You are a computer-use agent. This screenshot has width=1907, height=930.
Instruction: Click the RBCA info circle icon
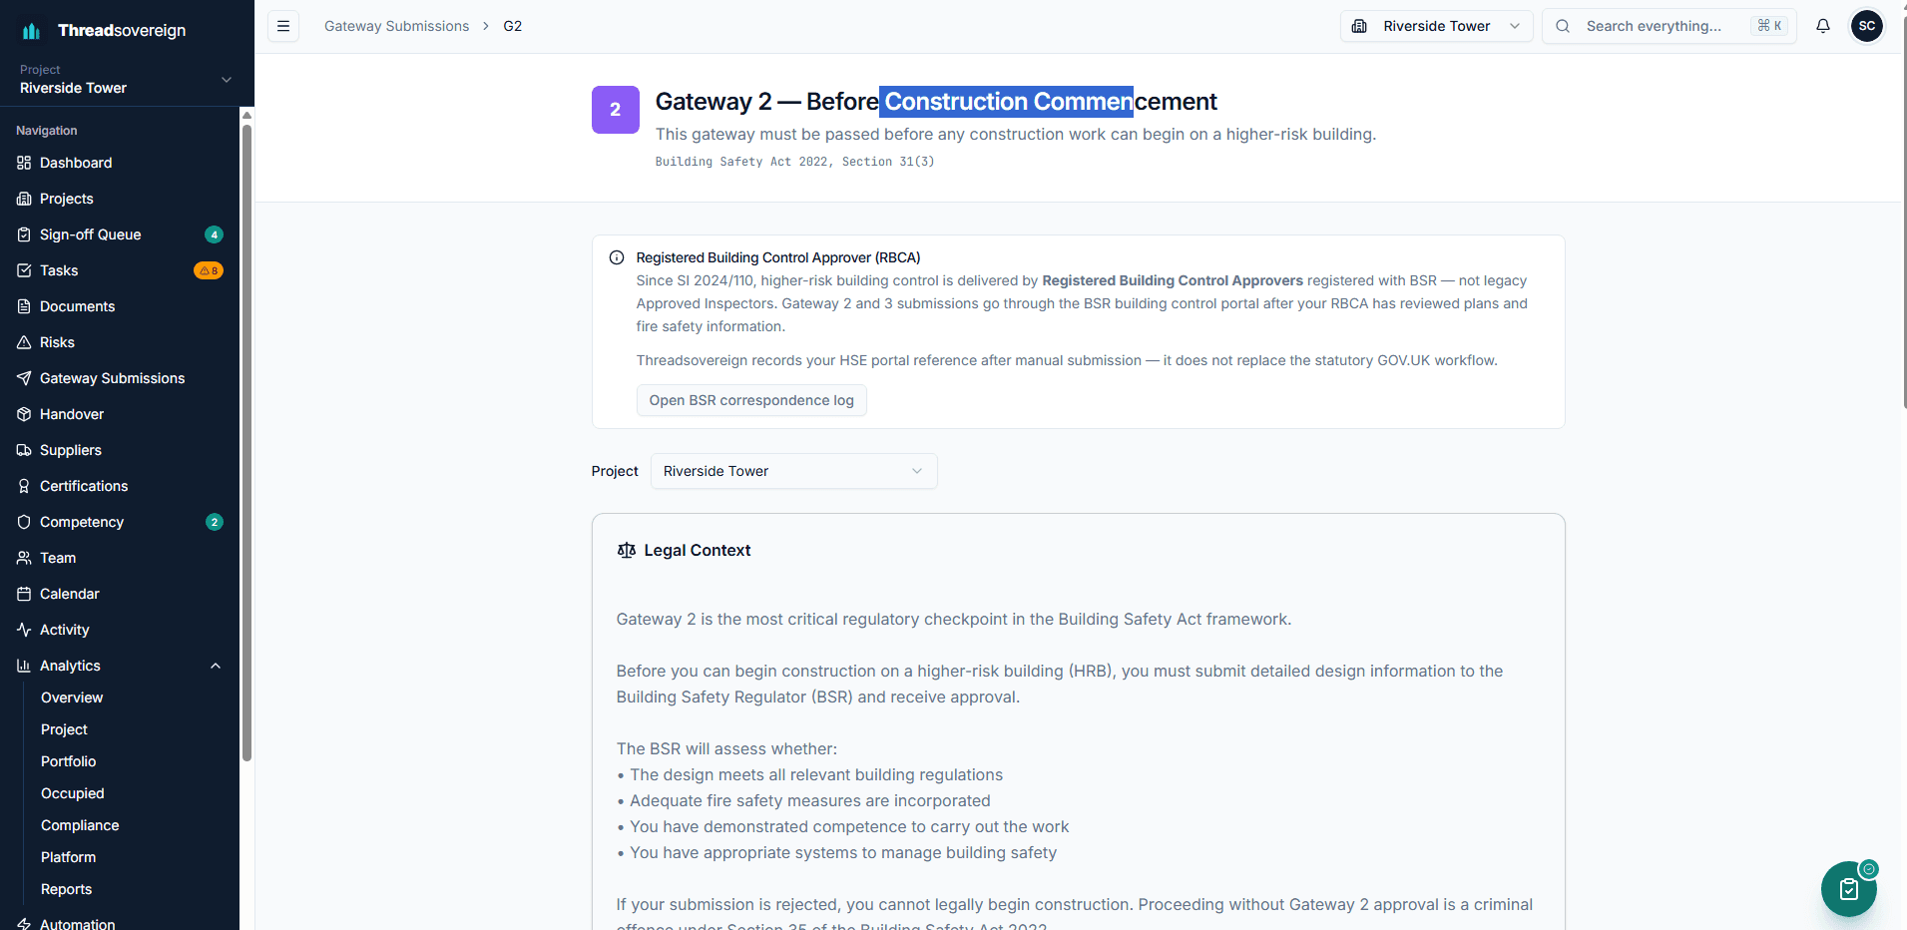[617, 257]
